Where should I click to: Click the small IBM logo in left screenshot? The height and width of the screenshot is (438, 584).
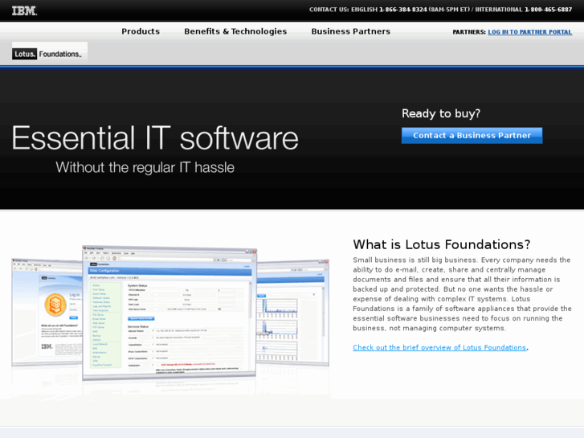coord(47,346)
